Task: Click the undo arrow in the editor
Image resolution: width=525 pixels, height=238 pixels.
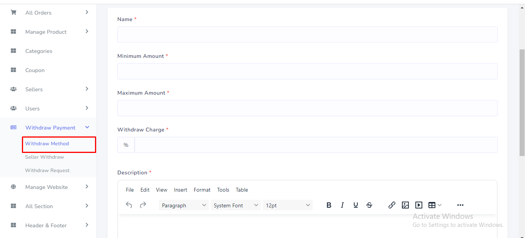Action: tap(129, 205)
